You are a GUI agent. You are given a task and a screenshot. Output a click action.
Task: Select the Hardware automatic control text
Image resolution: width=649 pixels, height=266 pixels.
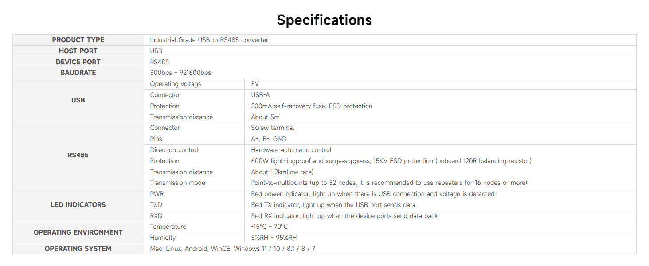pyautogui.click(x=291, y=150)
